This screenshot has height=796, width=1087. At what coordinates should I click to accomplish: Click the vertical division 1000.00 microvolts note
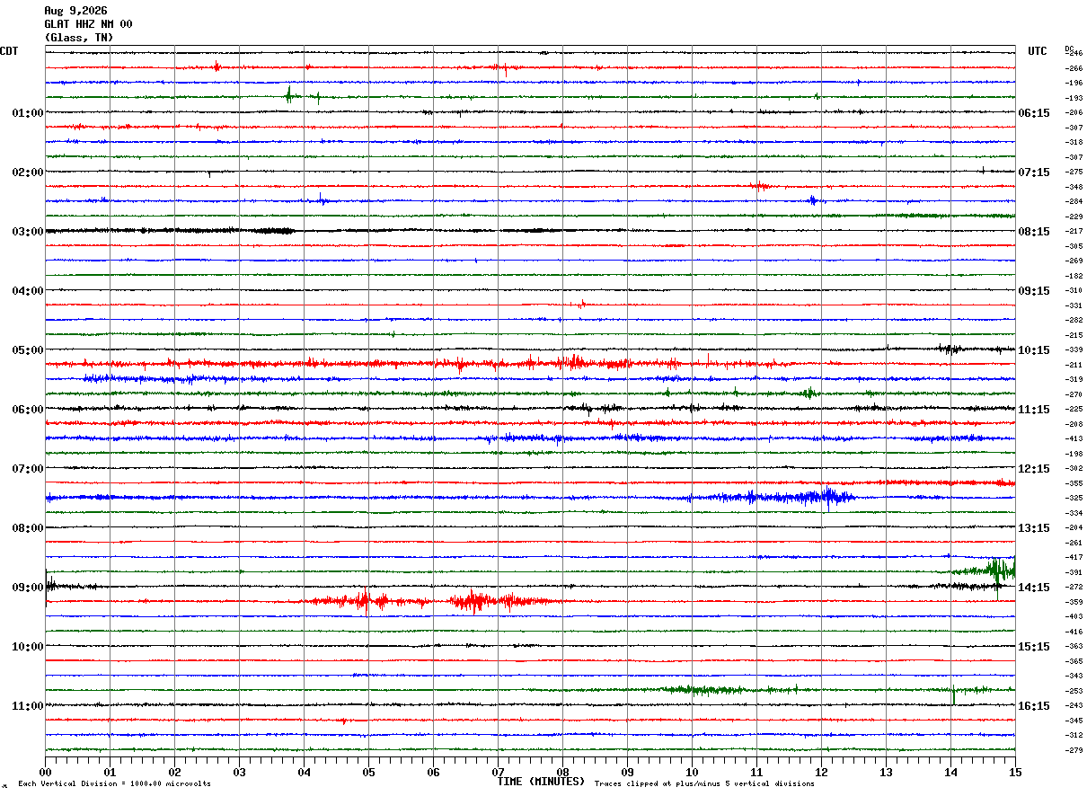coord(114,784)
